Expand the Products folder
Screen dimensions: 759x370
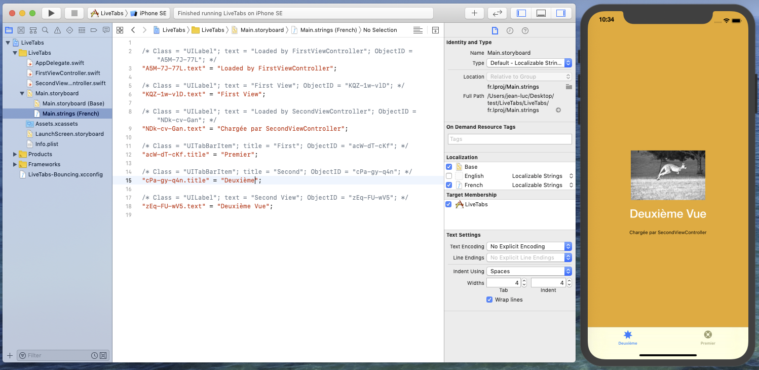[x=15, y=154]
